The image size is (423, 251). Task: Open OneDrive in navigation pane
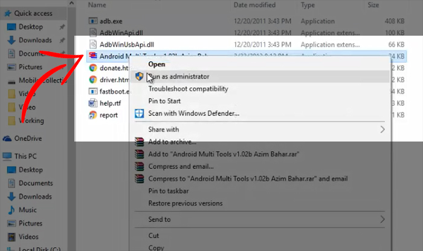coord(28,139)
